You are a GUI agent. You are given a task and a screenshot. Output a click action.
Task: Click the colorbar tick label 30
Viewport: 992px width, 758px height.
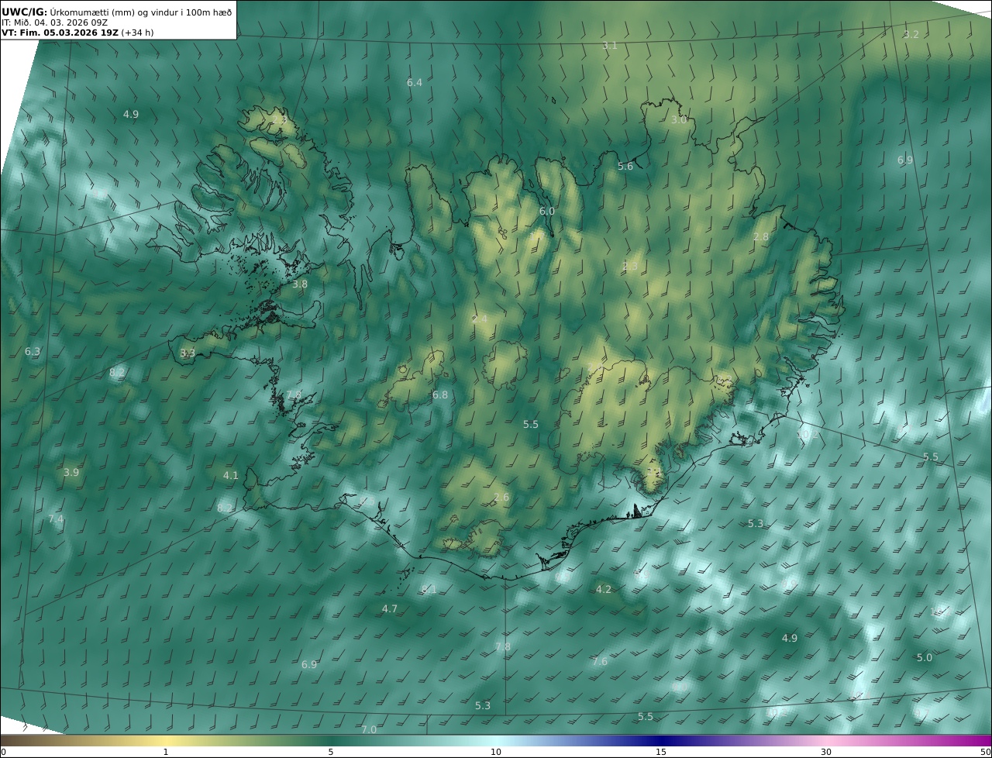[x=826, y=752]
